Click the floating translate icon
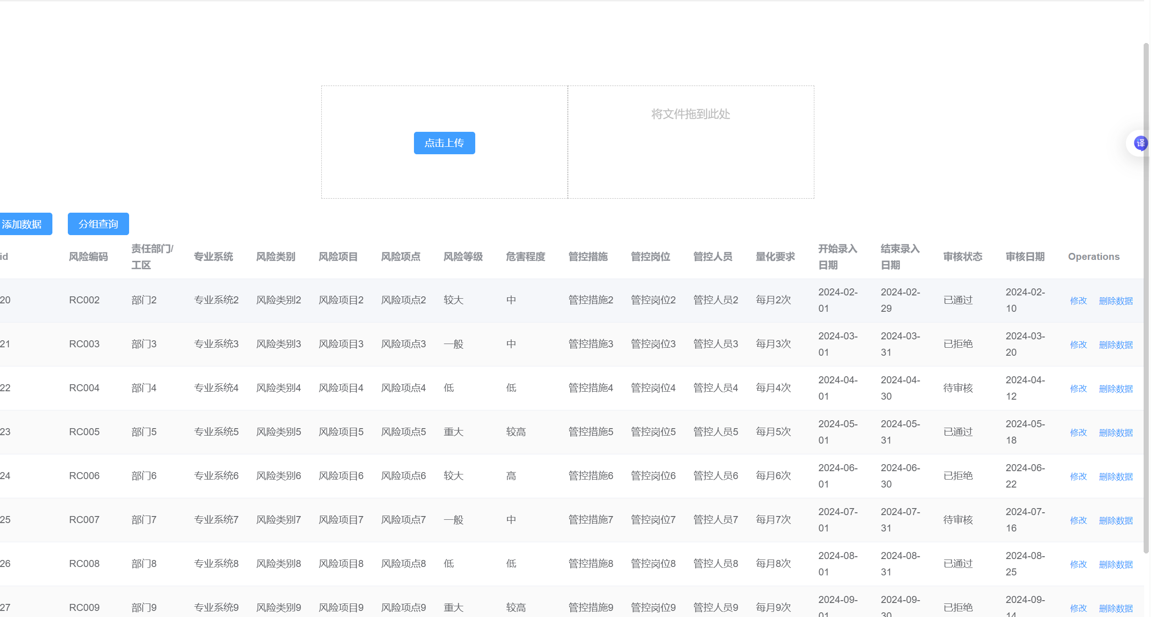This screenshot has width=1153, height=617. pos(1140,143)
